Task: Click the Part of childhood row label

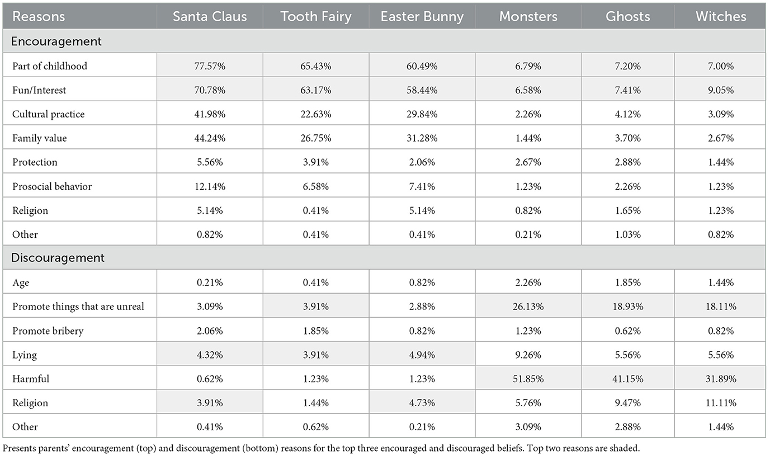Action: coord(50,66)
